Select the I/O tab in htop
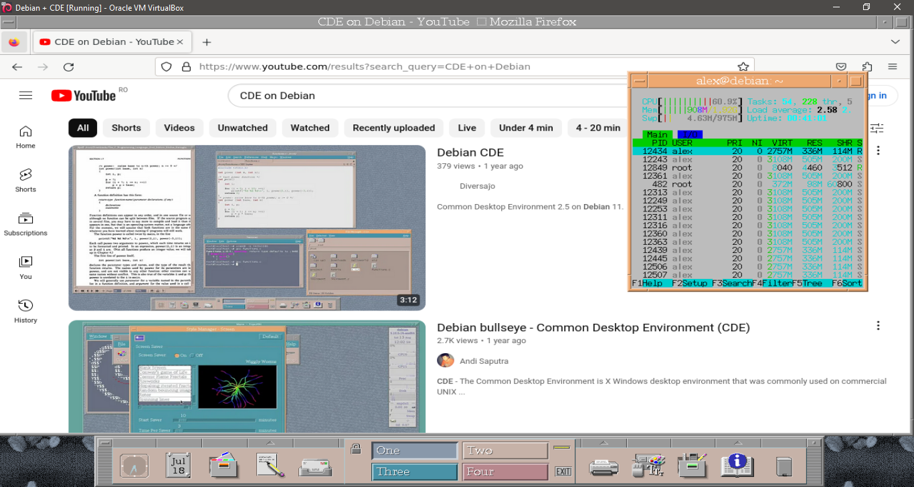914x487 pixels. (691, 135)
